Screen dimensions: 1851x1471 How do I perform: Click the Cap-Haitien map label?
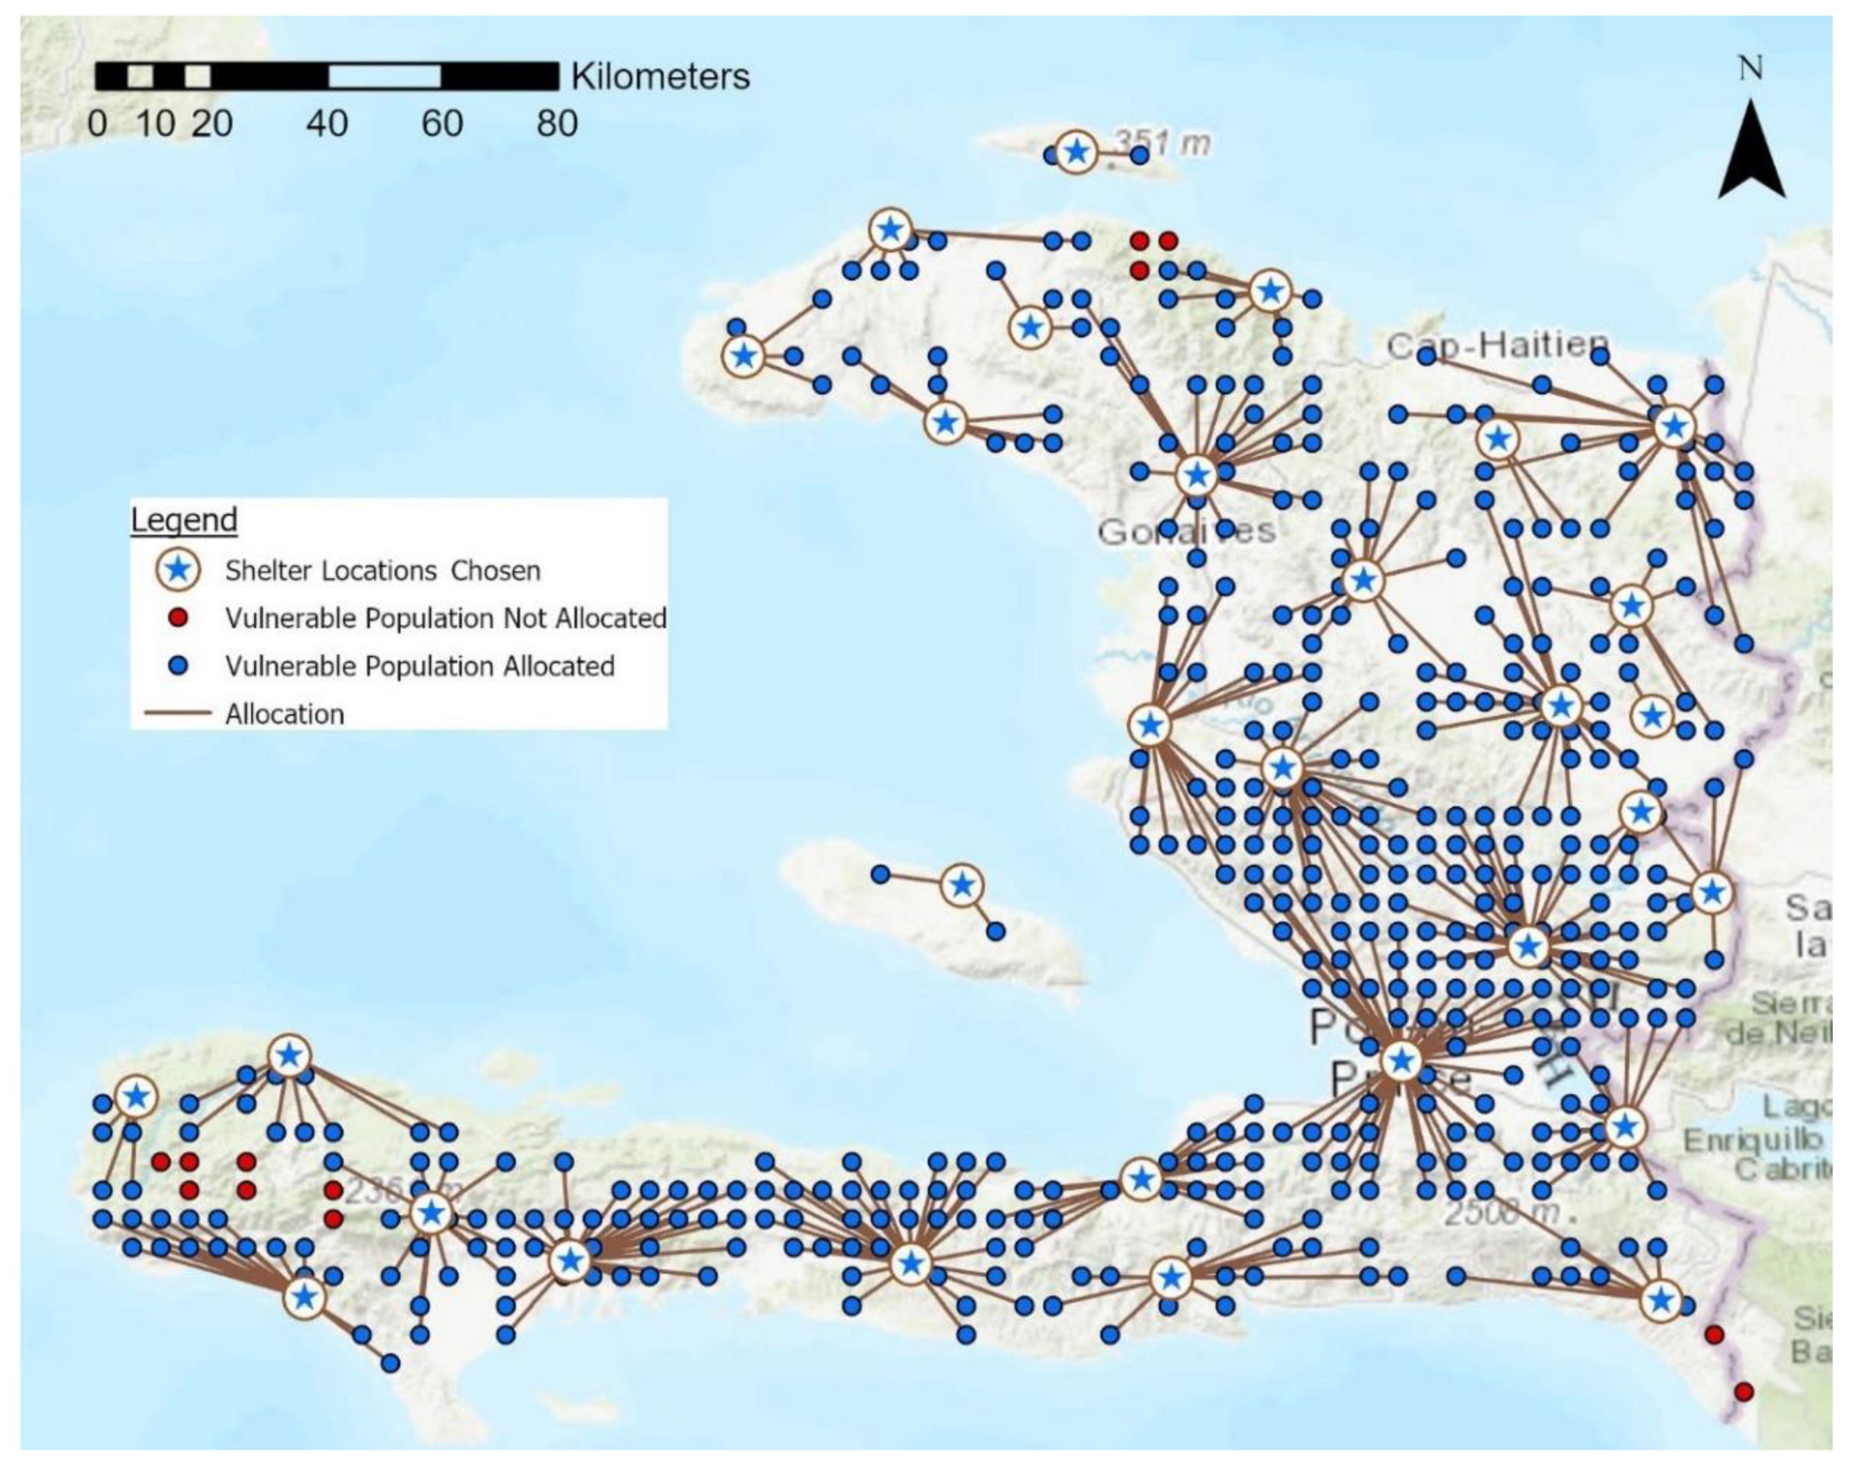[1498, 346]
